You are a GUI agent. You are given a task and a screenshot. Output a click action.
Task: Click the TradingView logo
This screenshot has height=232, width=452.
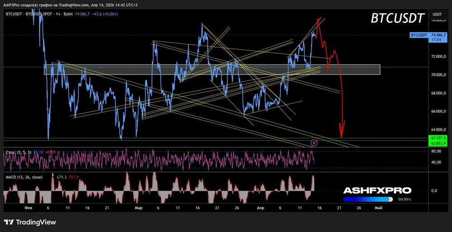click(30, 222)
